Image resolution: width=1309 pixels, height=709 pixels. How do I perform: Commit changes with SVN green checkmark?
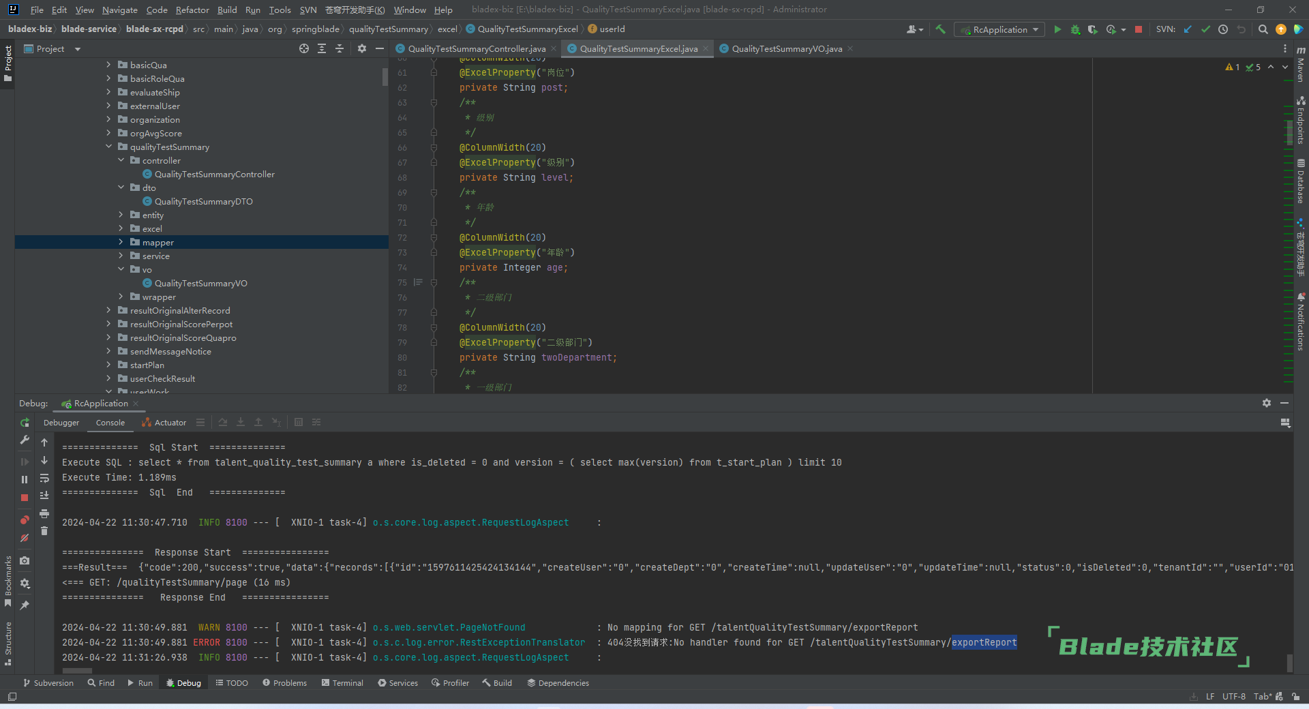(1205, 29)
